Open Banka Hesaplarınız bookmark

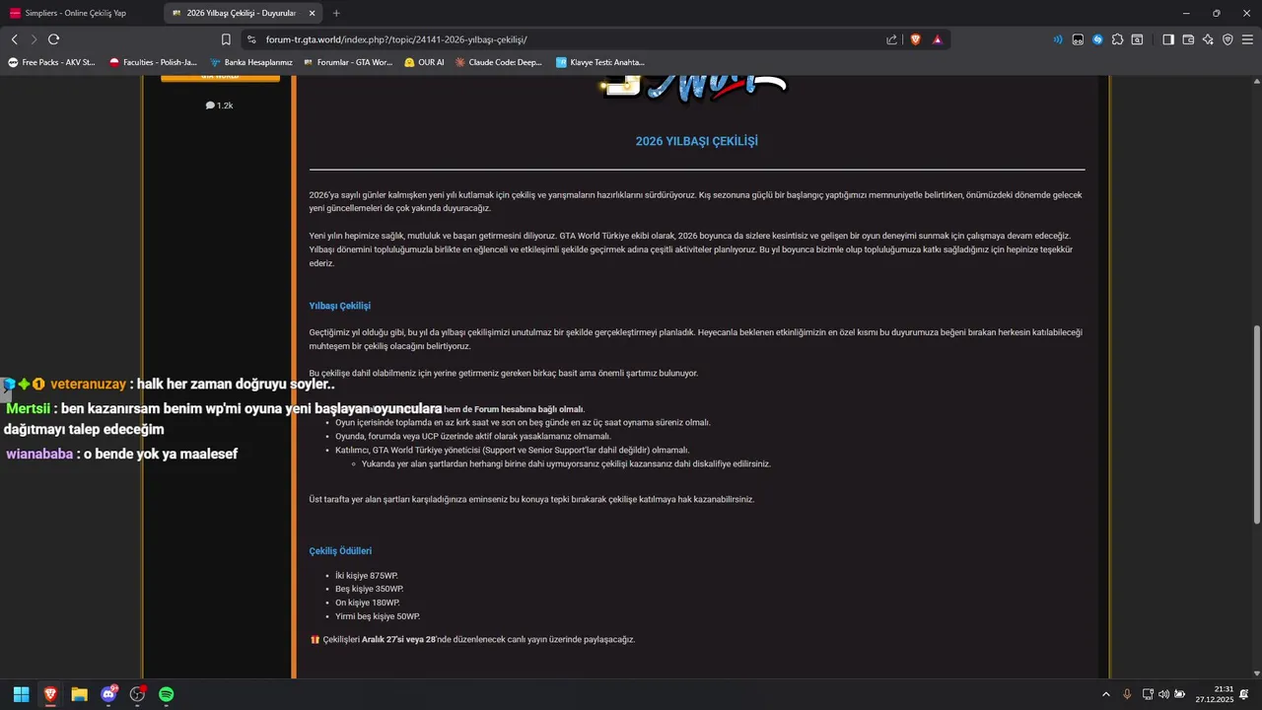click(x=250, y=62)
